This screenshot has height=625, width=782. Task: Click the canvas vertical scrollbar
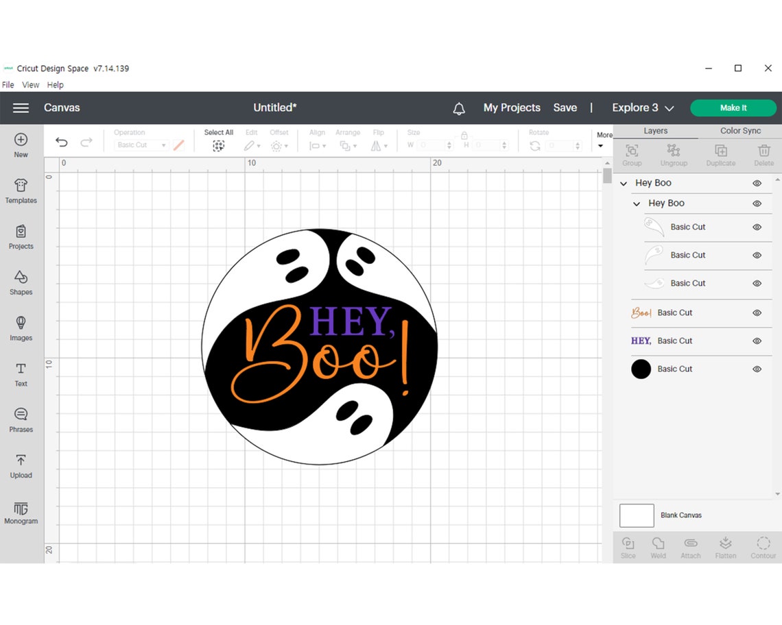coord(606,175)
